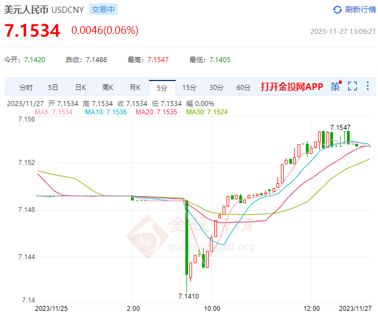Select the 5分 interval tab

[162, 87]
